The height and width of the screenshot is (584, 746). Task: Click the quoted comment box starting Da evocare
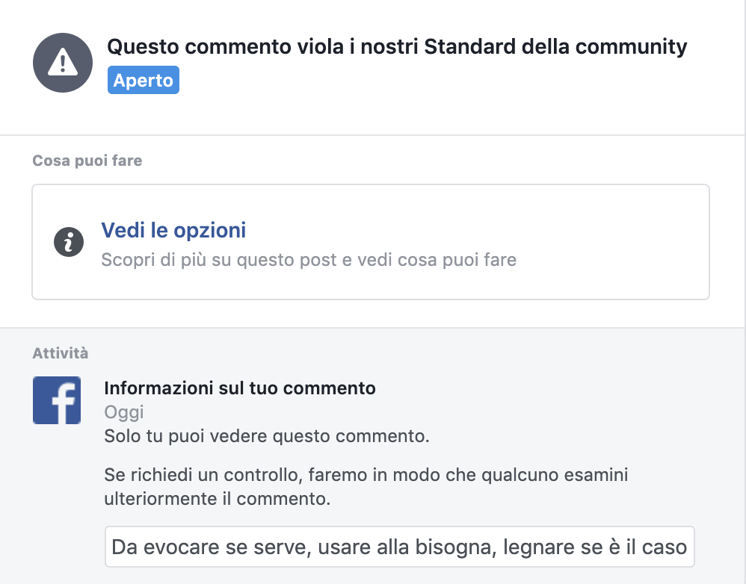399,547
